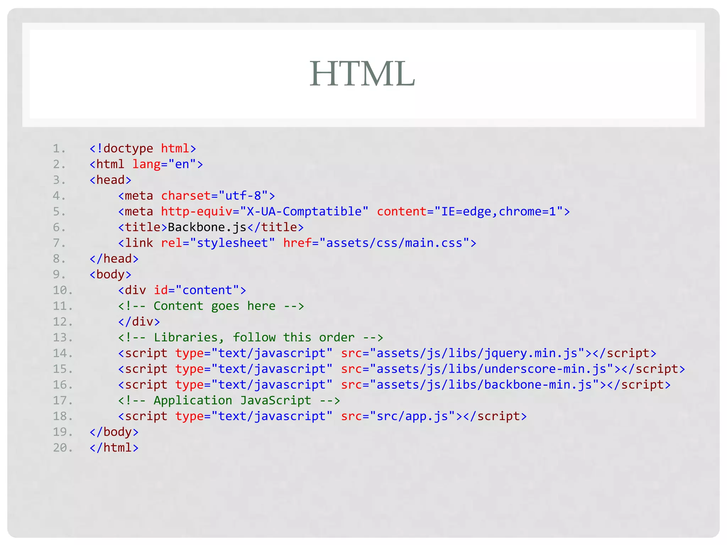The image size is (727, 545).
Task: Click the closing div tag
Action: [139, 321]
